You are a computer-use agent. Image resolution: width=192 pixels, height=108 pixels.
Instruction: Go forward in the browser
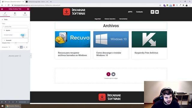[x=5, y=5]
